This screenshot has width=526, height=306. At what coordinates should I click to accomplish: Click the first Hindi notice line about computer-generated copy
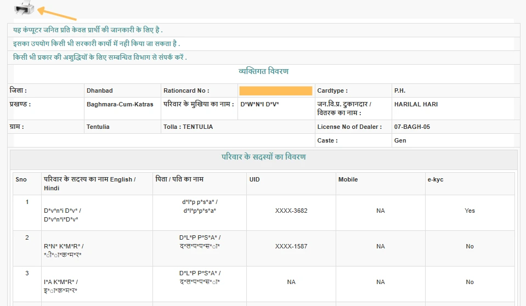click(x=88, y=30)
